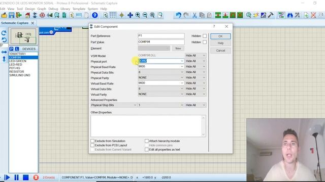Click the Remove Sheet red X icon
The image size is (325, 182).
tap(313, 15)
